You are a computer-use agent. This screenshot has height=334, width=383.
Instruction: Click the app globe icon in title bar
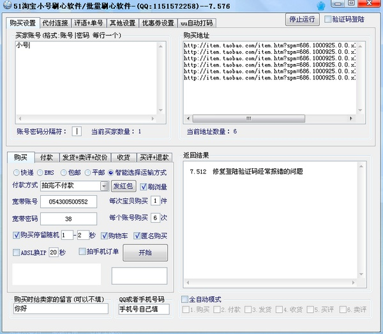pos(7,5)
